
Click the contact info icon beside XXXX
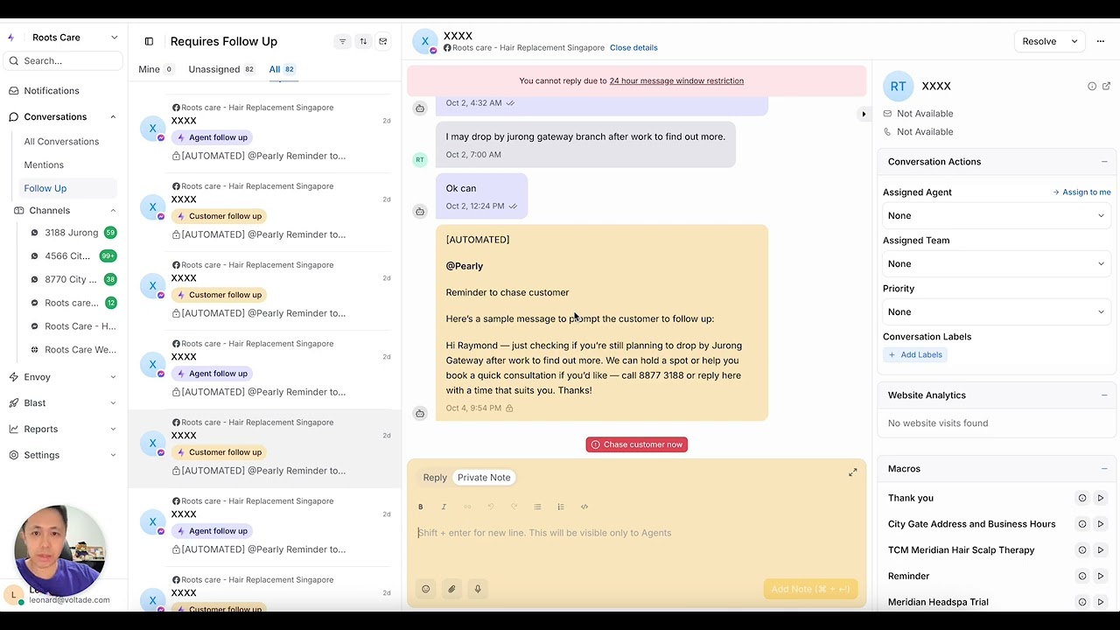click(1092, 86)
